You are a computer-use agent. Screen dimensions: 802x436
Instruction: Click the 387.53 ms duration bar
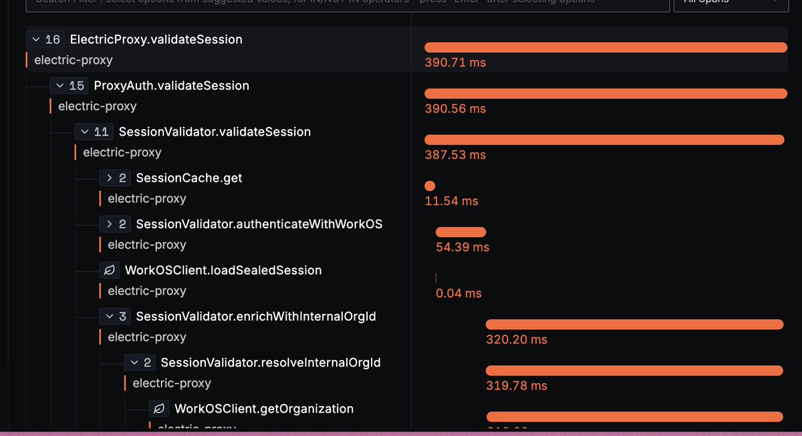[604, 140]
